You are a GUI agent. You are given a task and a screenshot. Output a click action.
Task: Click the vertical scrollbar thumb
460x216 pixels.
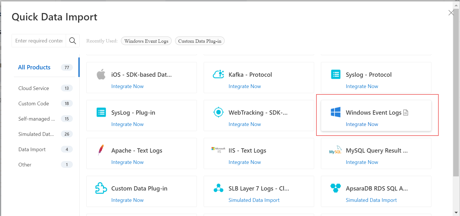456,93
